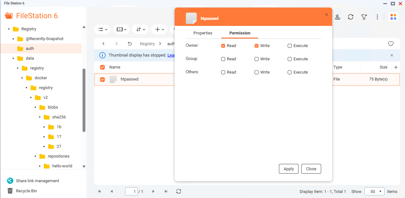Go back with the left arrow
The height and width of the screenshot is (198, 405).
103,44
